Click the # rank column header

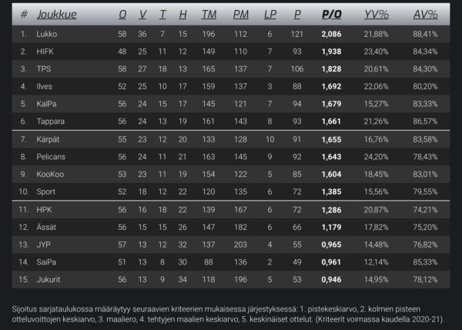click(x=24, y=15)
